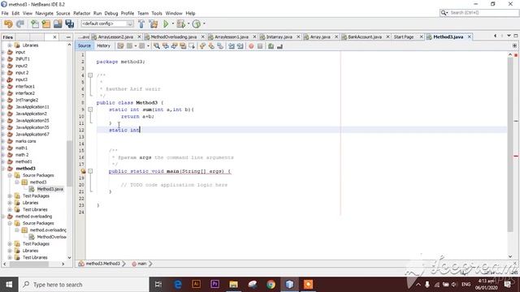The height and width of the screenshot is (292, 520).
Task: Click the Comment code icon
Action: point(271,46)
